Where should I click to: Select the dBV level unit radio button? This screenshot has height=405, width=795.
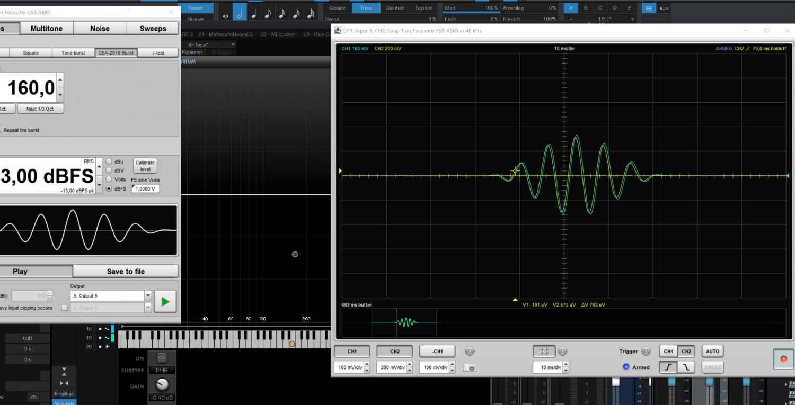(x=109, y=170)
